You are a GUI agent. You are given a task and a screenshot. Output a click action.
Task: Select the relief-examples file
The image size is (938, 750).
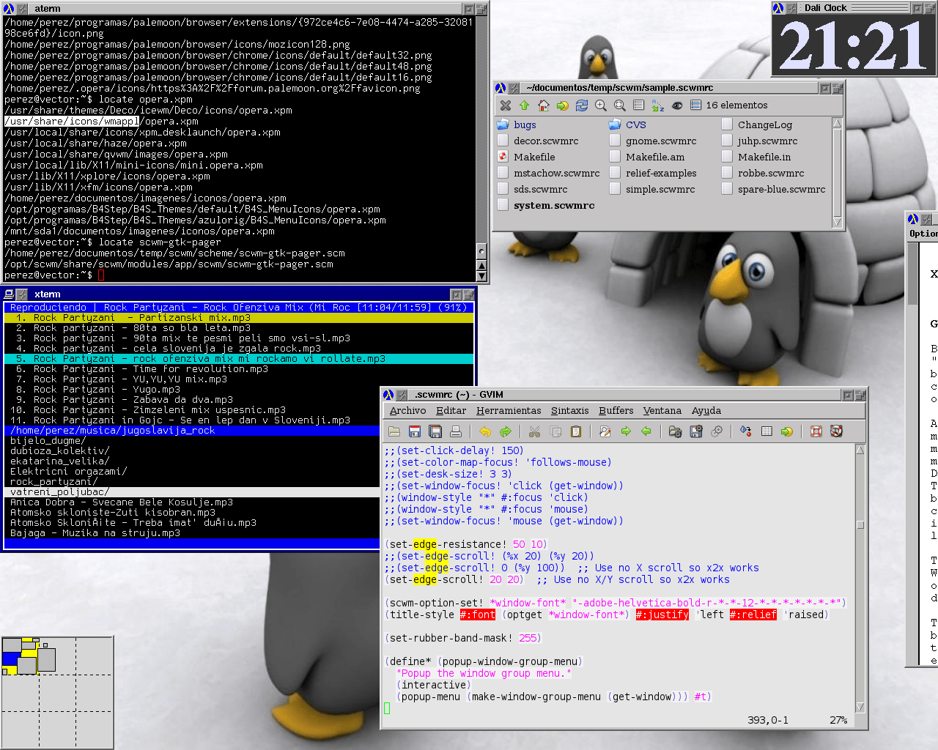[x=653, y=174]
